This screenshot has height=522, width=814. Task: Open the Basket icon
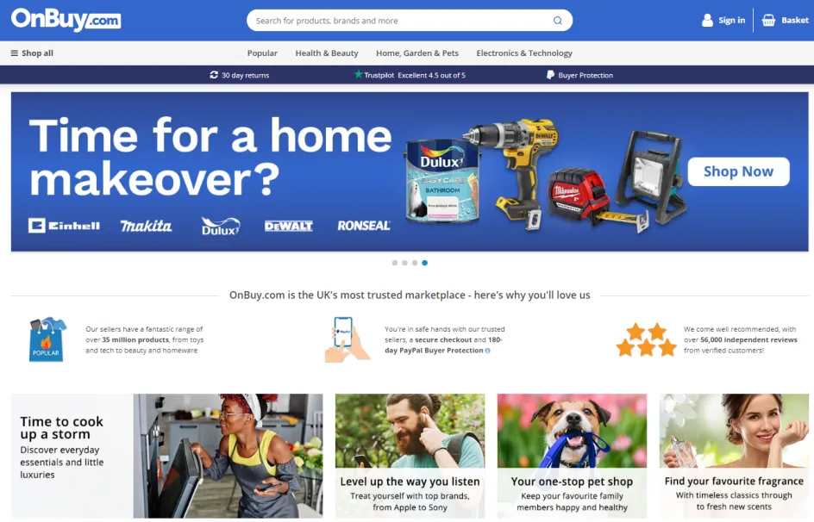768,20
